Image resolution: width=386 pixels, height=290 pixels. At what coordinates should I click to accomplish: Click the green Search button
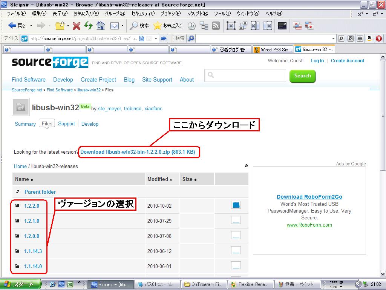pyautogui.click(x=302, y=76)
